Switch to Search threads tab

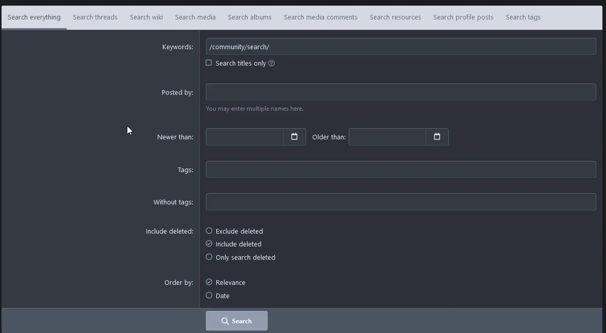pyautogui.click(x=95, y=17)
